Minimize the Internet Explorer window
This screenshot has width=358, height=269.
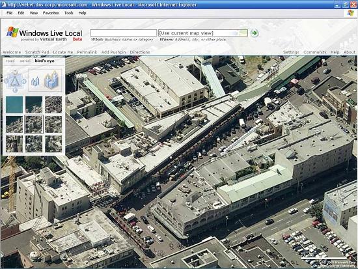pyautogui.click(x=337, y=5)
